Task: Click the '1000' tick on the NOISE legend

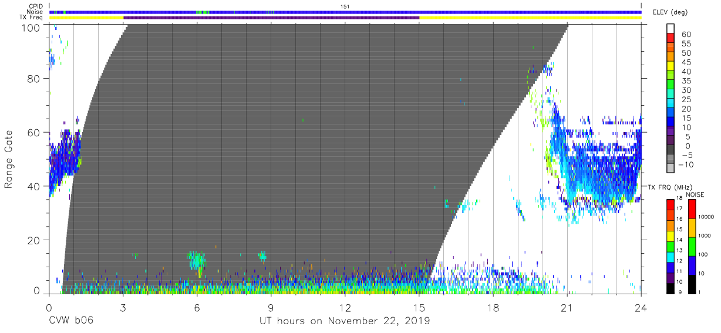Action: 705,236
